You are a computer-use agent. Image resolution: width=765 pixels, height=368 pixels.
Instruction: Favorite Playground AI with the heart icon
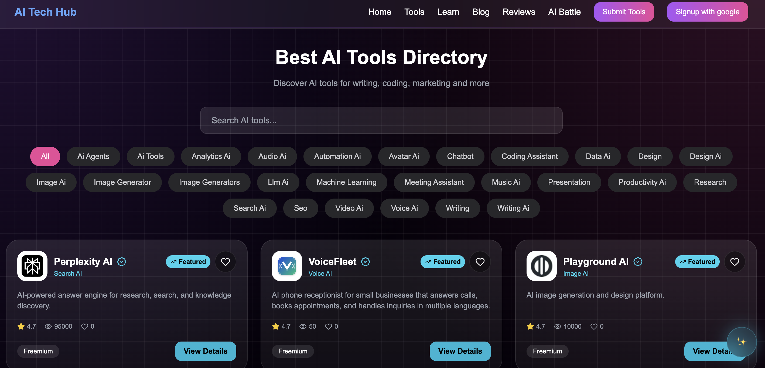click(735, 262)
